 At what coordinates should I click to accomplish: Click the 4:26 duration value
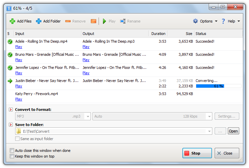tap(162, 68)
